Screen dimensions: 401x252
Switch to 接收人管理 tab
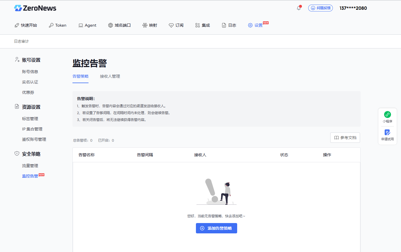point(110,76)
